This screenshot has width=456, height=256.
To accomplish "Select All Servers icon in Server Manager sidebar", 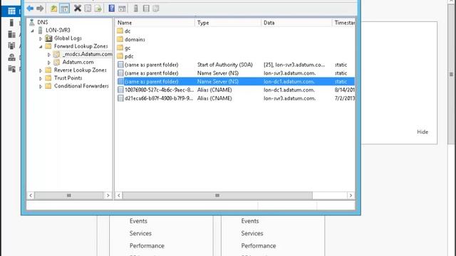I will [11, 34].
